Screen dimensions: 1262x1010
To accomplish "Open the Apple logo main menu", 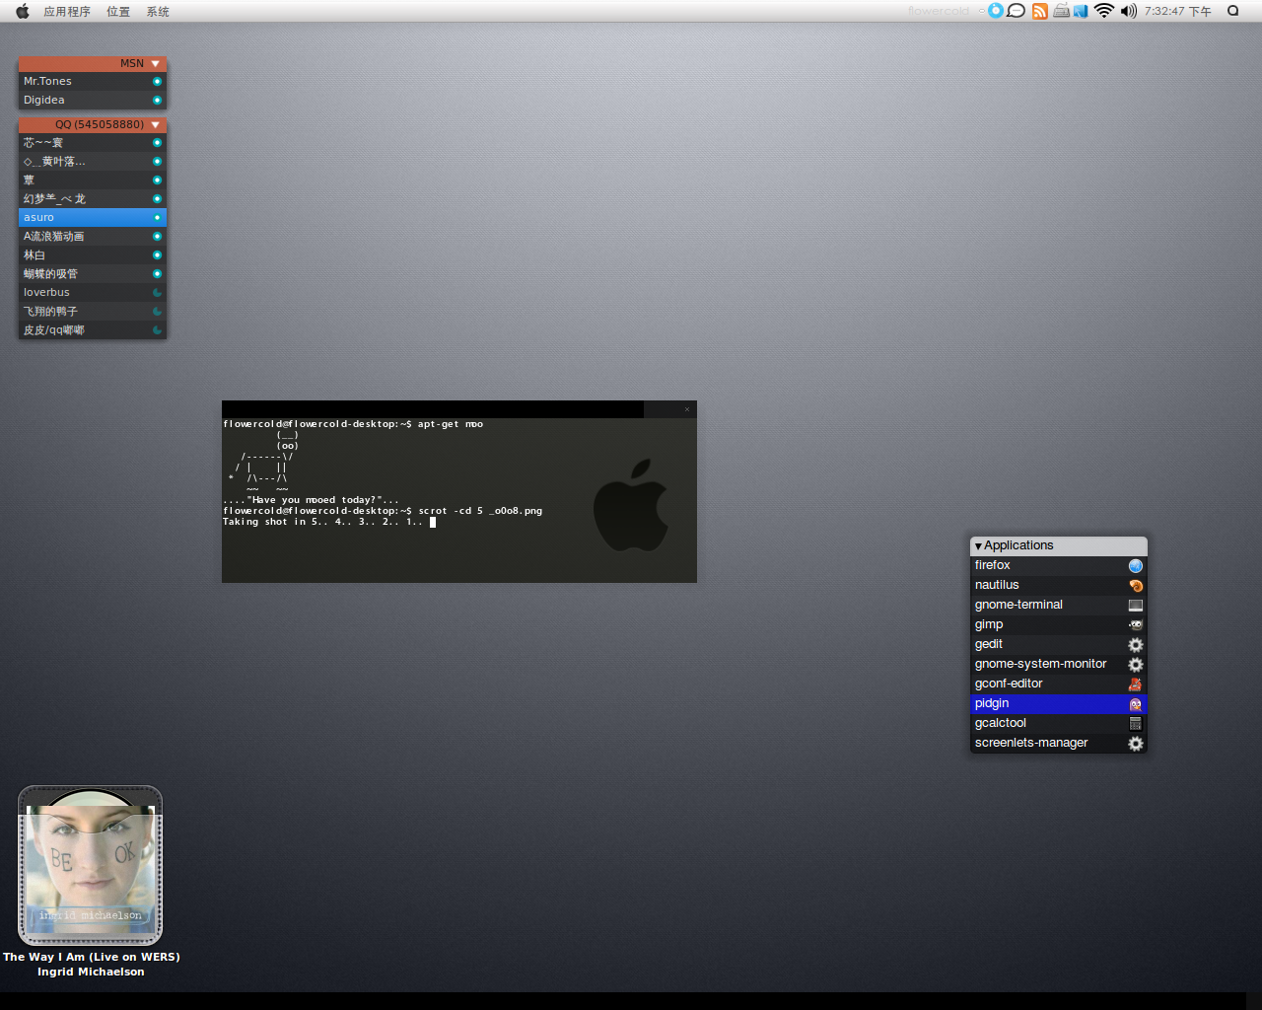I will tap(22, 11).
